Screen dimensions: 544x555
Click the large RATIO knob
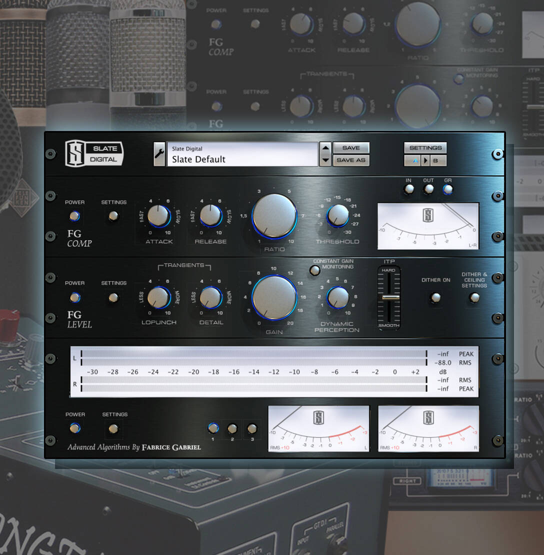(274, 216)
